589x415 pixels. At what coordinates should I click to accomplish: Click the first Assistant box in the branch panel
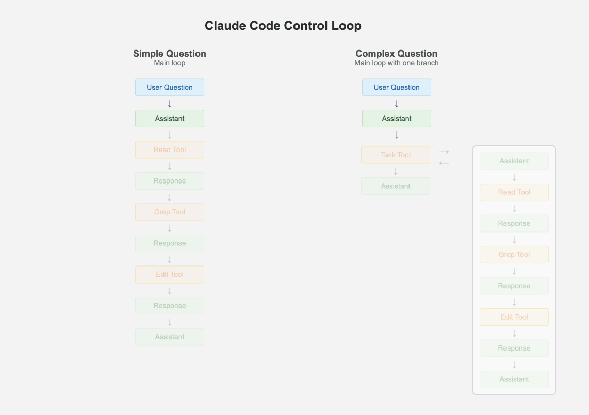[514, 161]
